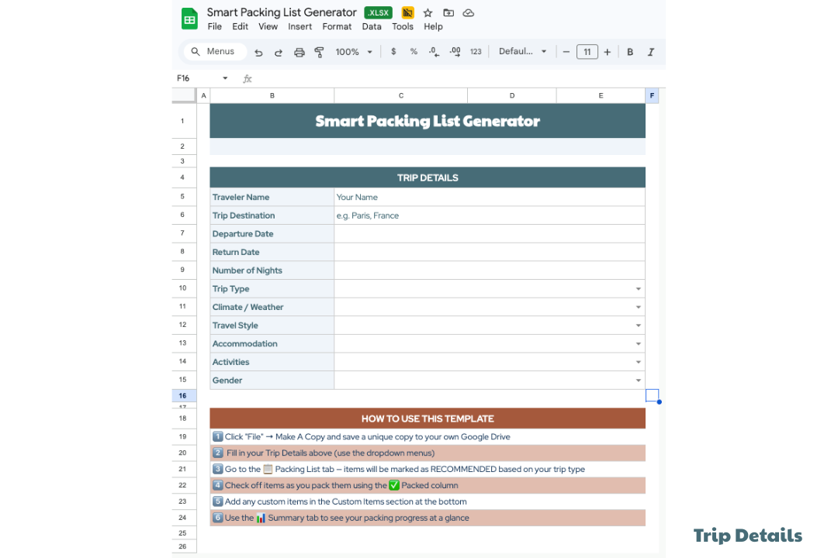Image resolution: width=838 pixels, height=558 pixels.
Task: Increase font size with plus button
Action: [x=607, y=52]
